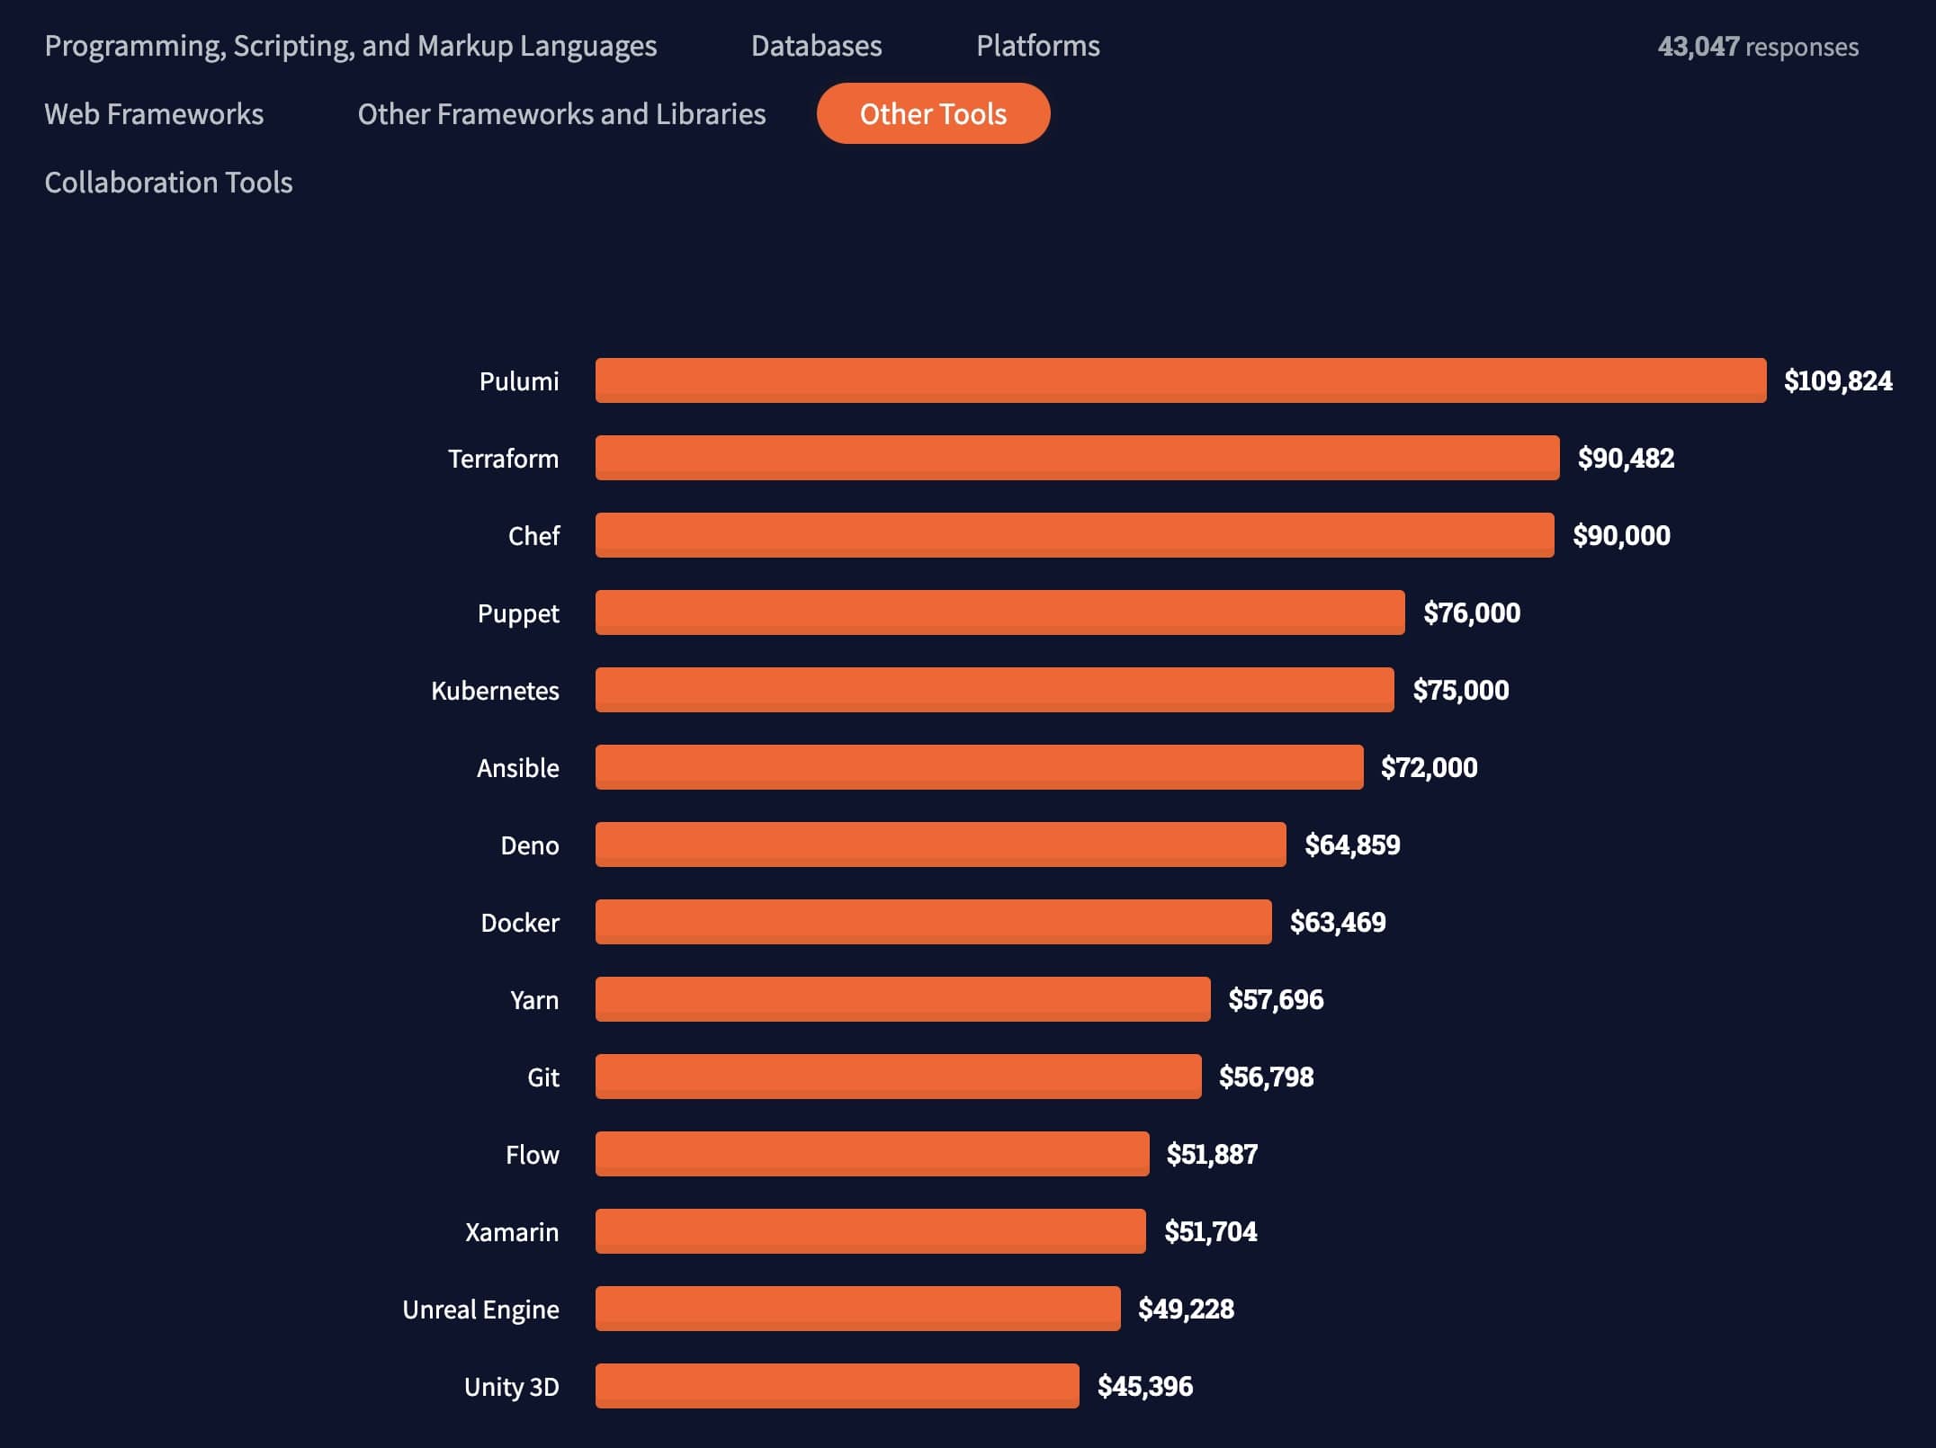1936x1448 pixels.
Task: Click the Git bar in chart
Action: 898,1077
